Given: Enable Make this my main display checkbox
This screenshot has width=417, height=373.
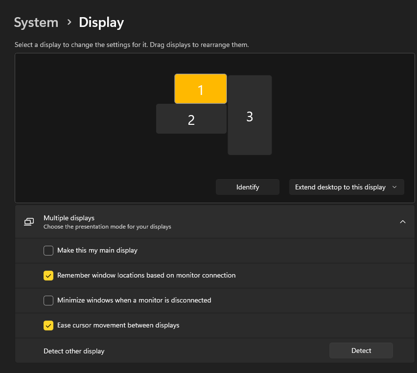Looking at the screenshot, I should pyautogui.click(x=48, y=251).
